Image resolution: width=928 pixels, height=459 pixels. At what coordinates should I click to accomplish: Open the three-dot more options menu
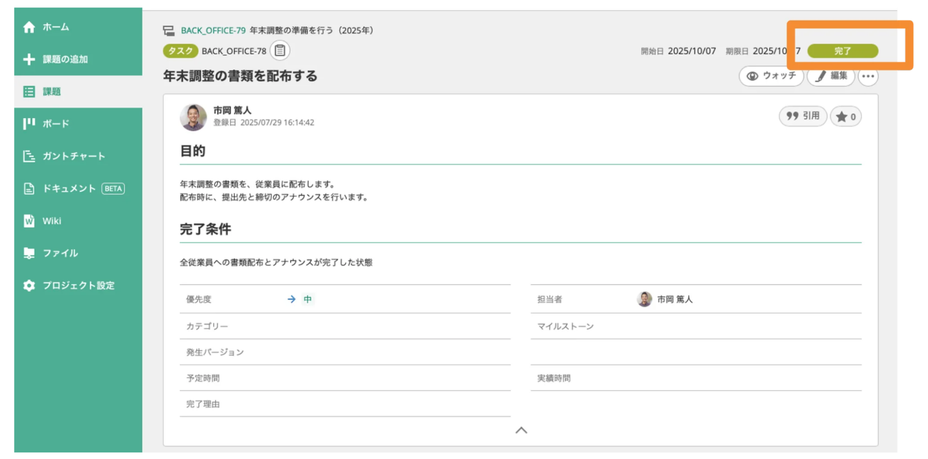click(x=868, y=76)
